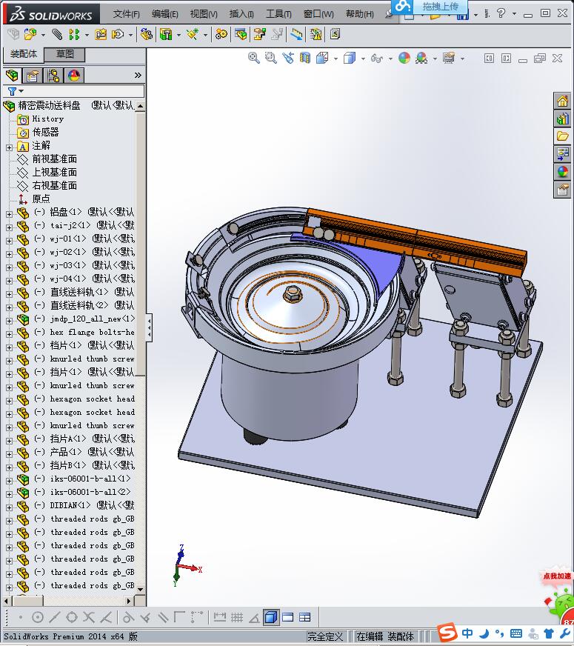Screen dimensions: 574x646
Task: Click the Hide/Show Items glasses icon
Action: point(377,58)
